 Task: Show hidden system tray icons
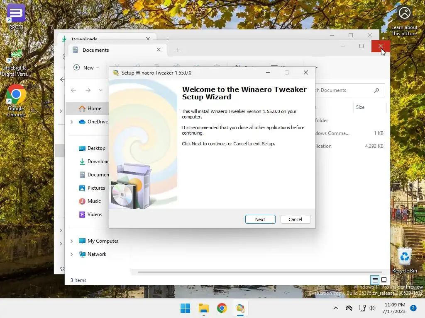pyautogui.click(x=335, y=308)
